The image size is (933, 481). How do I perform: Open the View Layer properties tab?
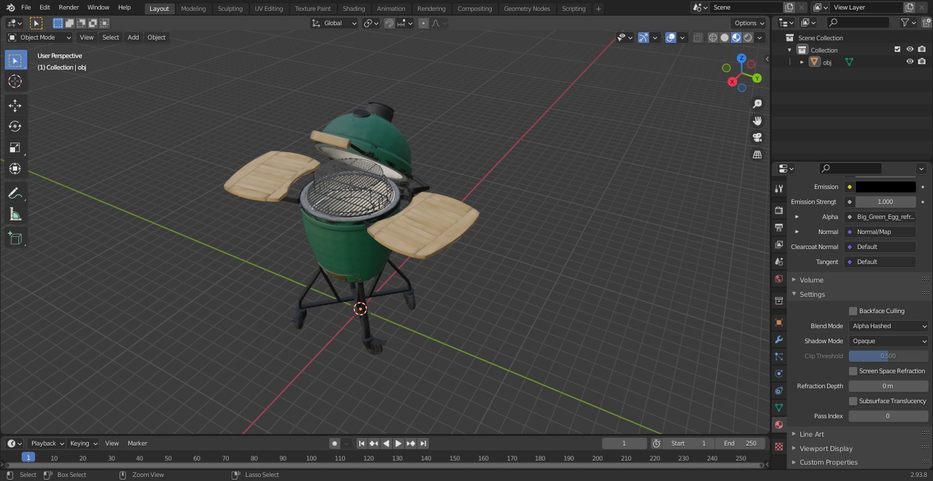coord(779,244)
